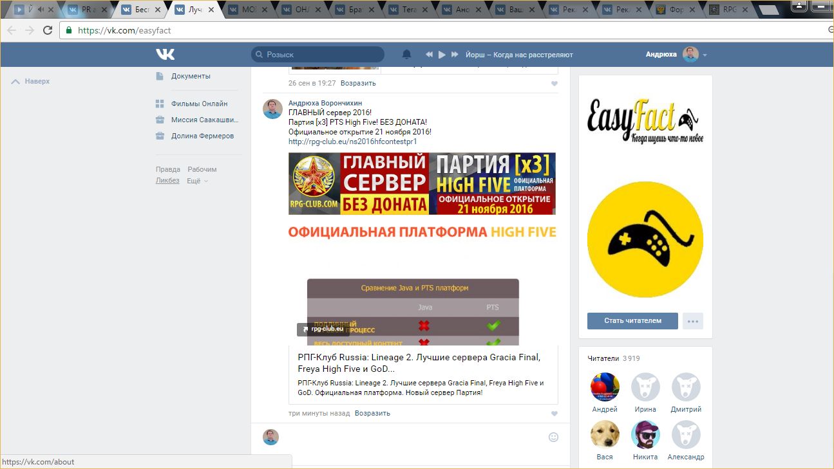Type in the Розыск search field
Screen dimensions: 834x469
point(322,55)
